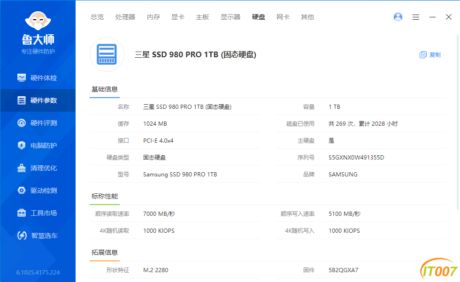460x282 pixels.
Task: Click version number 6.1025.4175.224
Action: tap(38, 272)
